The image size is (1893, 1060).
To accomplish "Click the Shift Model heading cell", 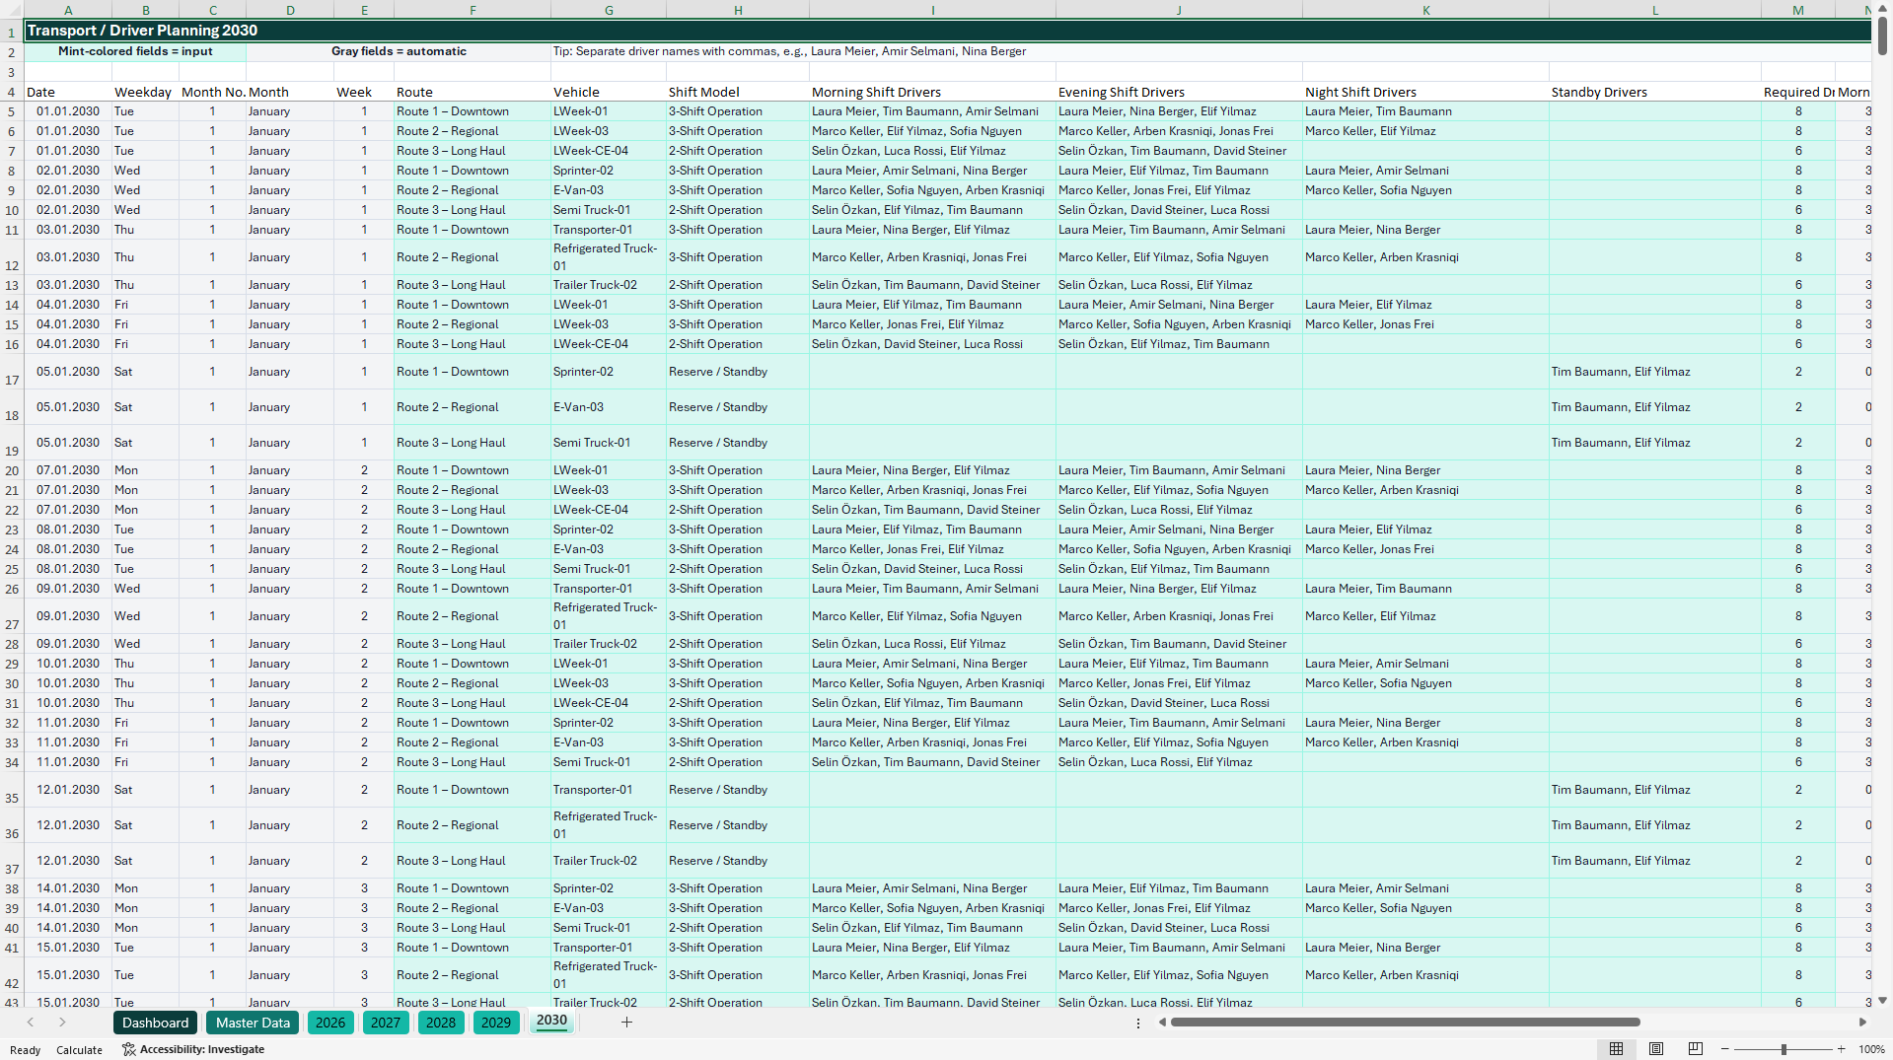I will click(738, 92).
